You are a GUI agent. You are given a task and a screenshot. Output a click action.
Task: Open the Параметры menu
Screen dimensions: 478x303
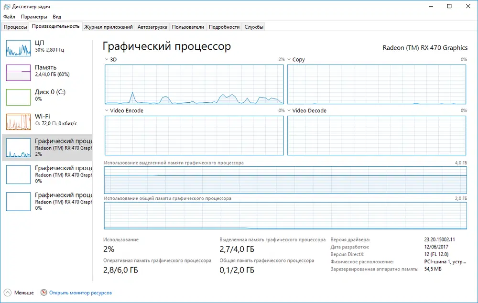pos(34,17)
